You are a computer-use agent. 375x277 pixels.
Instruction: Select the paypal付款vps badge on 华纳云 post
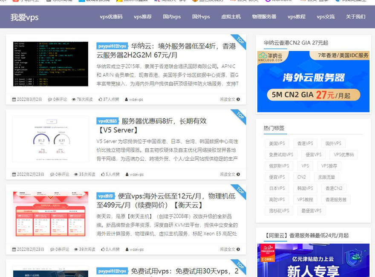coord(112,46)
